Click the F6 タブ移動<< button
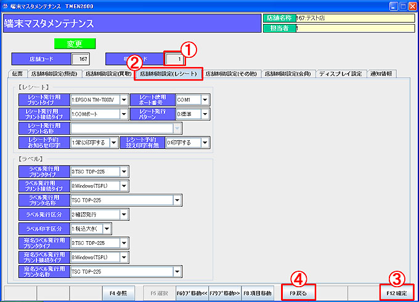 pyautogui.click(x=192, y=293)
